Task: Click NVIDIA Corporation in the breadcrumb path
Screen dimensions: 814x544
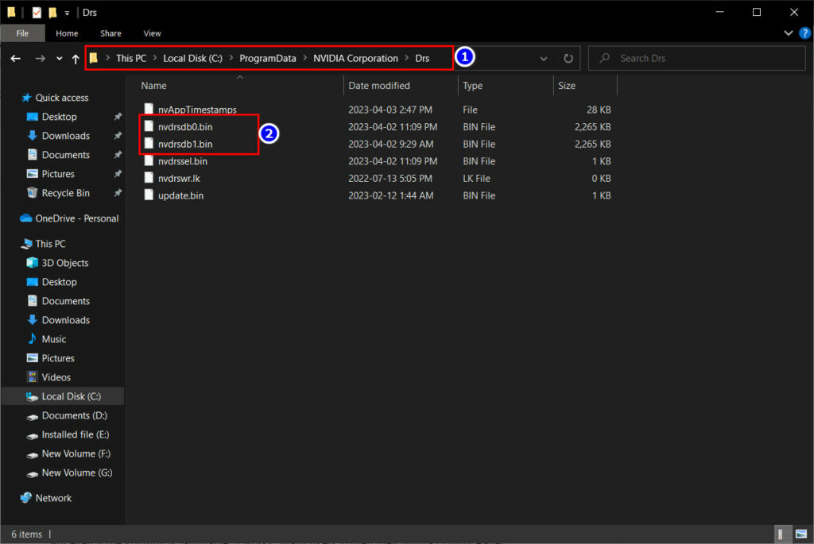Action: [355, 59]
